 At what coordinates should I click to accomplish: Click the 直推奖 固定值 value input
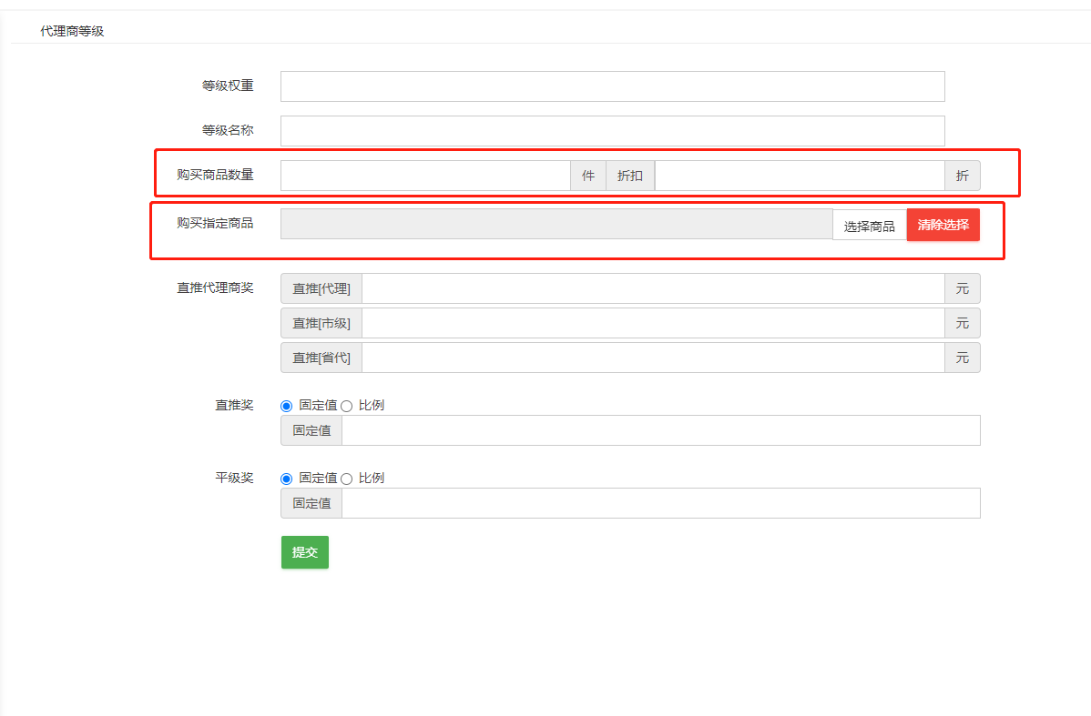[660, 430]
